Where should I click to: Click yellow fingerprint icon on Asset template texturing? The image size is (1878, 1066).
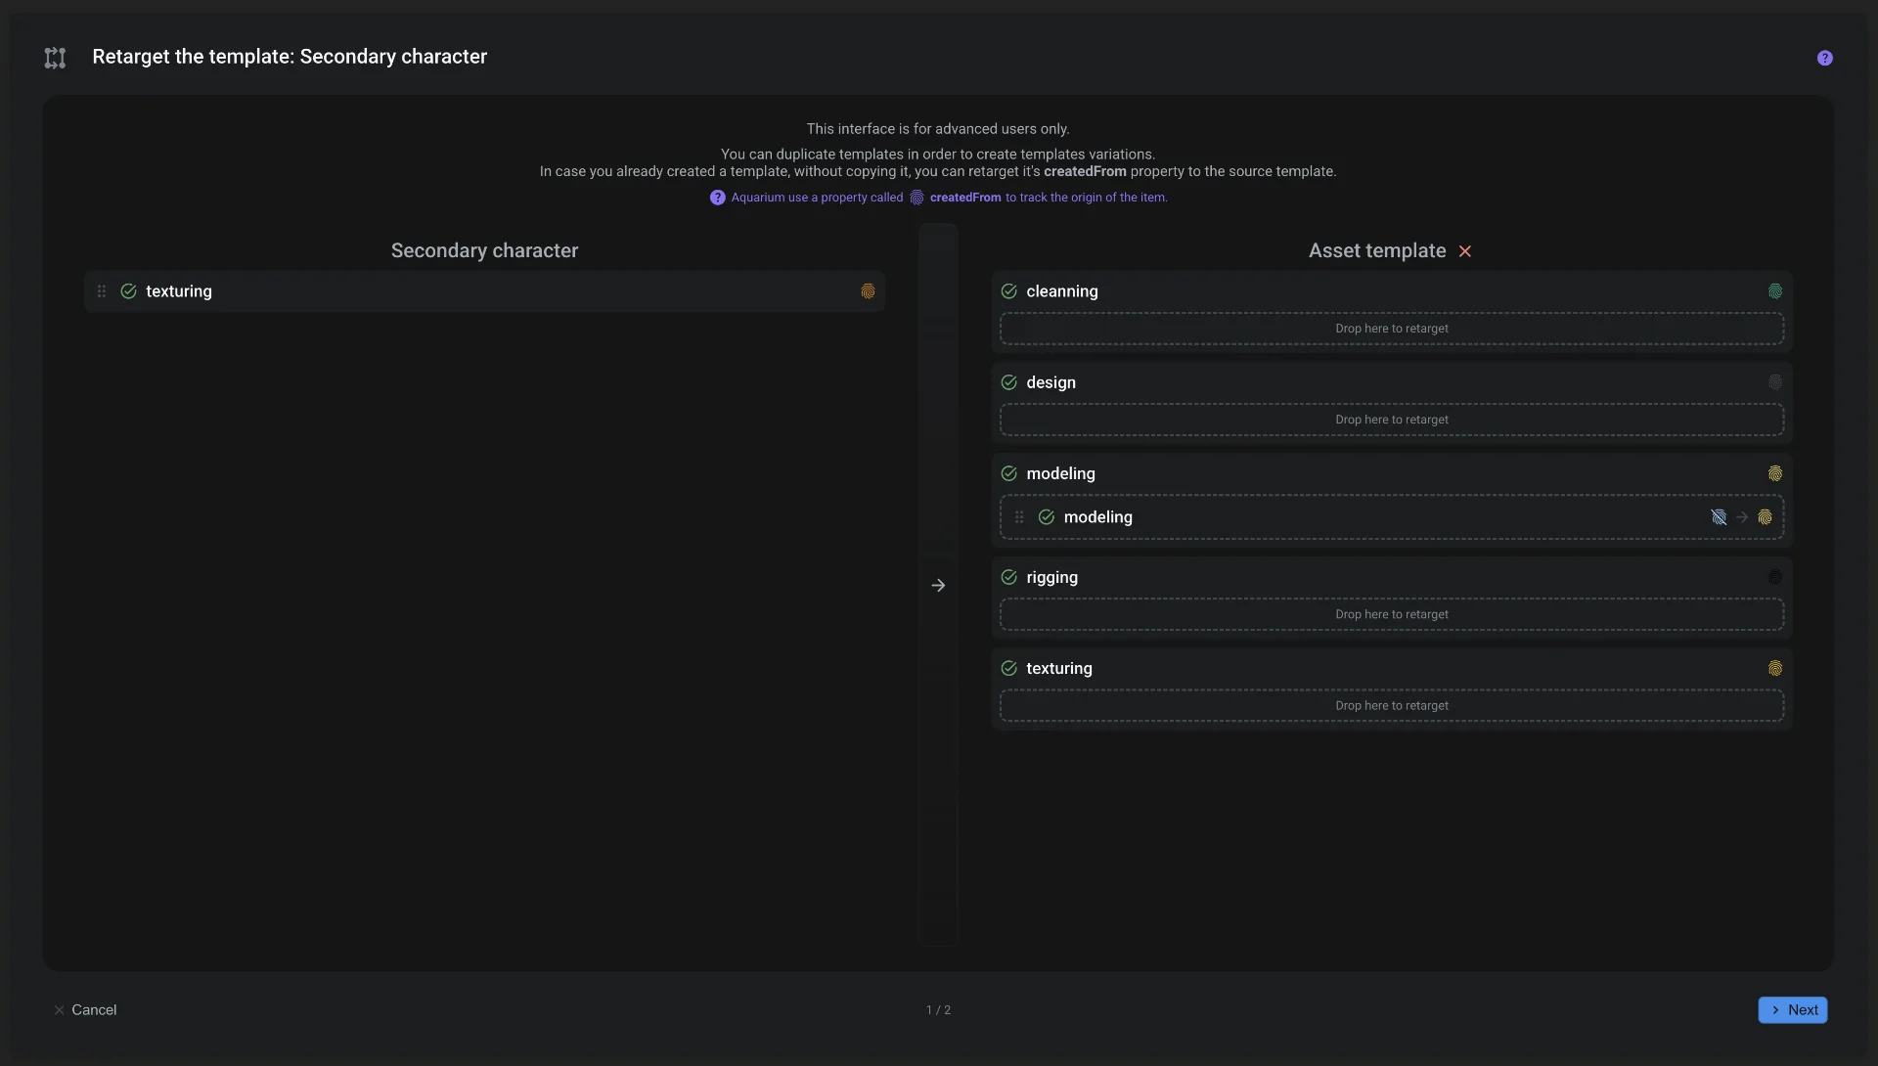1774,668
